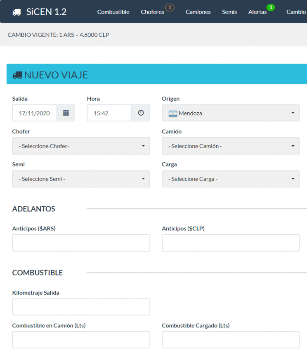
Task: Click the Combustible en Camión (Lts) input
Action: tap(81, 340)
